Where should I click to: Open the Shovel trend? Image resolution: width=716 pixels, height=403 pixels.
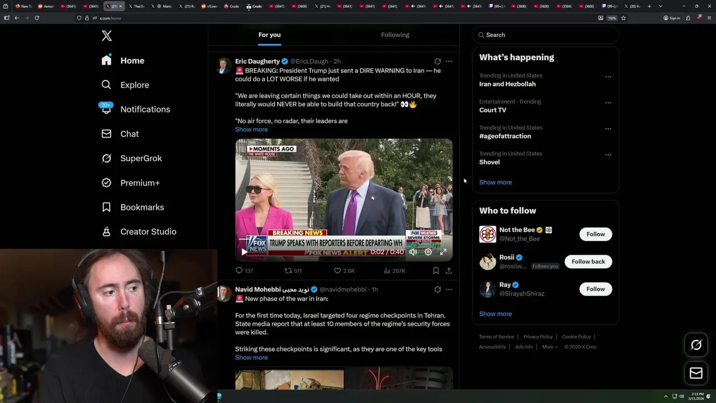pos(489,162)
